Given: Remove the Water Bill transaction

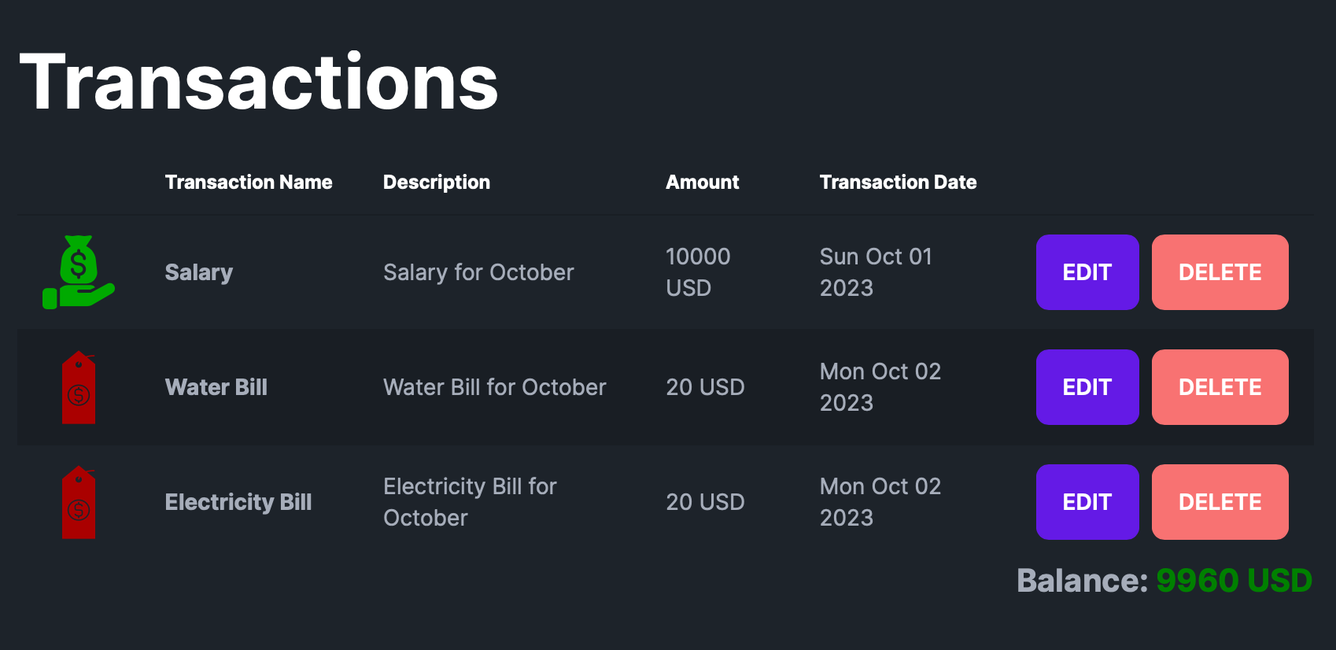Looking at the screenshot, I should 1220,387.
